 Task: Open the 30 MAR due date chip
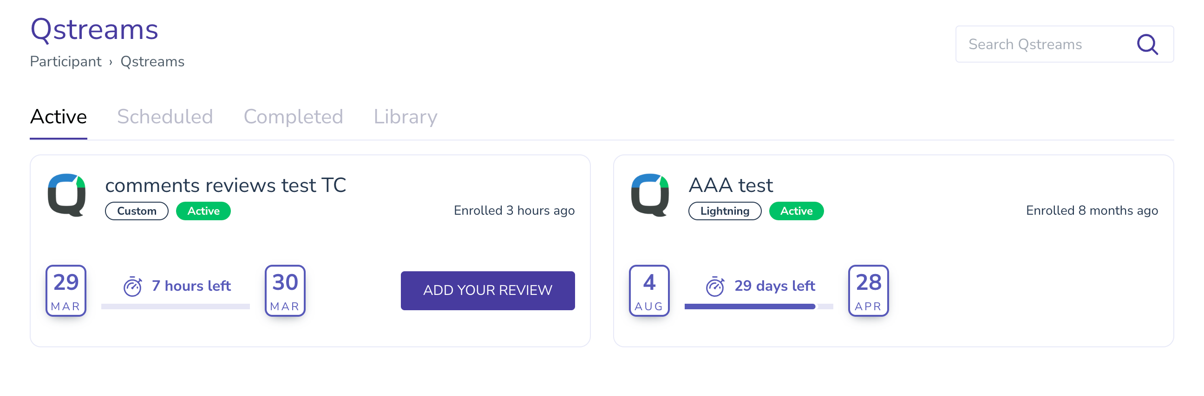[x=285, y=290]
